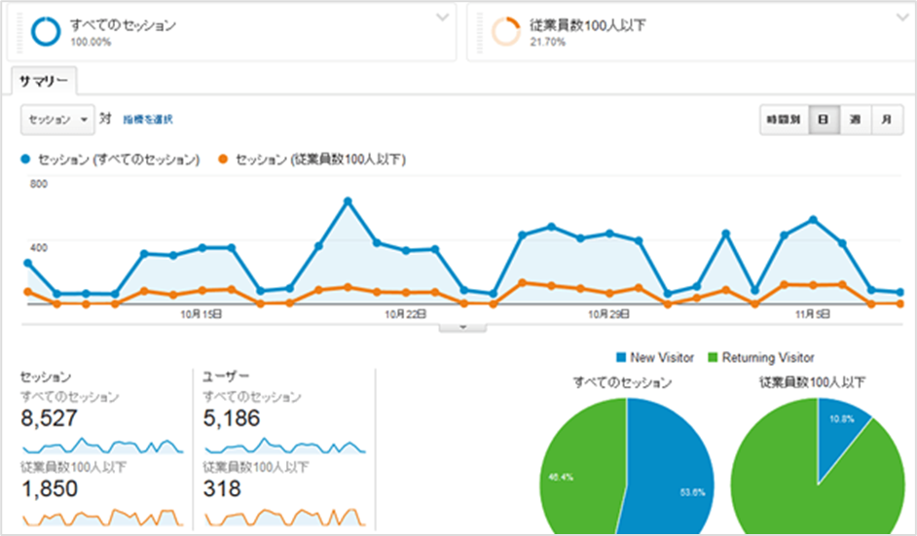Switch graph to 月 view
The image size is (917, 536).
(887, 120)
